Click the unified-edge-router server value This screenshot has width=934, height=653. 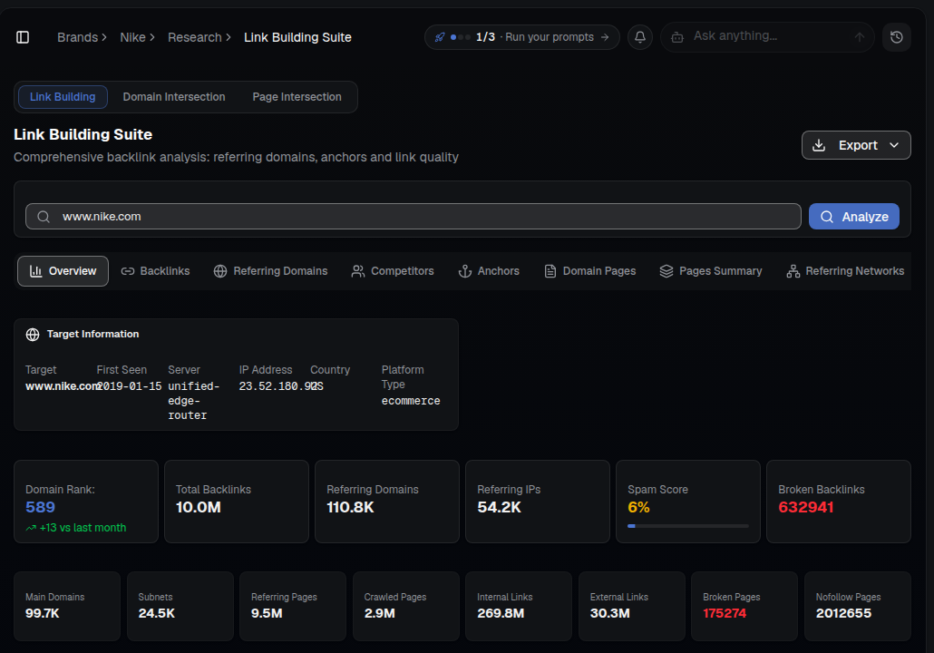coord(194,401)
